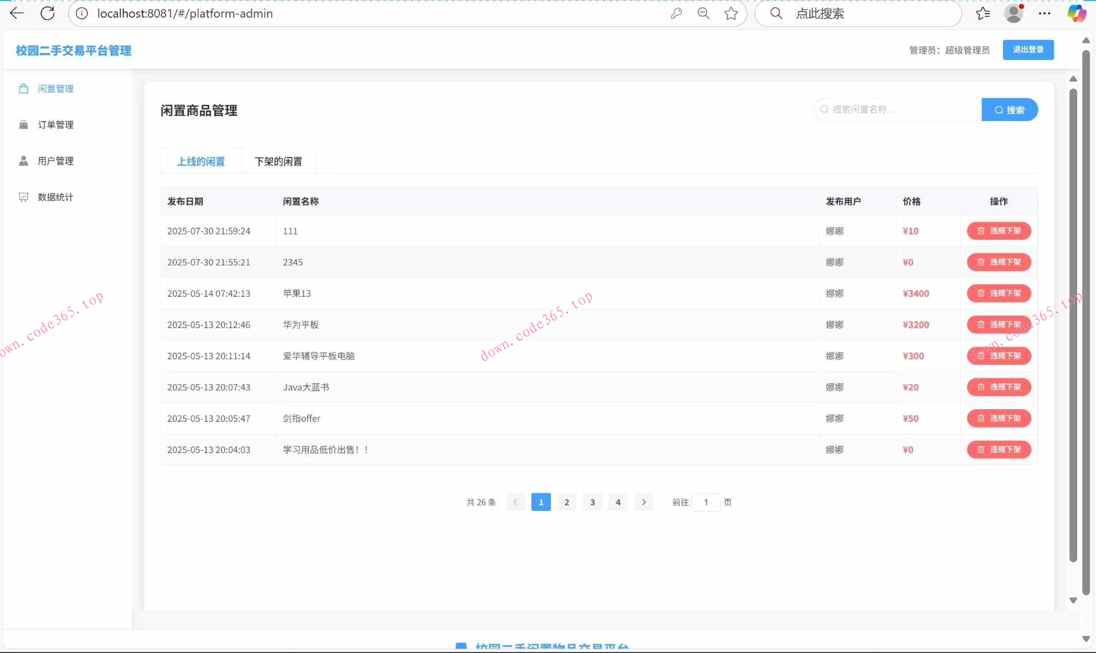Viewport: 1096px width, 653px height.
Task: Click the 数据统计 statistics icon
Action: pyautogui.click(x=23, y=197)
